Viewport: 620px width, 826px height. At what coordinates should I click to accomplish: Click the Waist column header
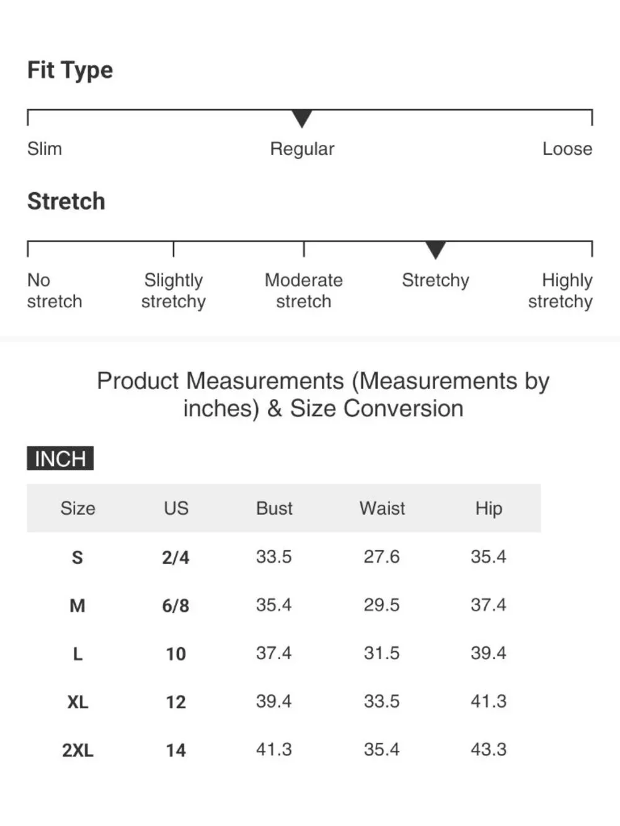tap(382, 508)
